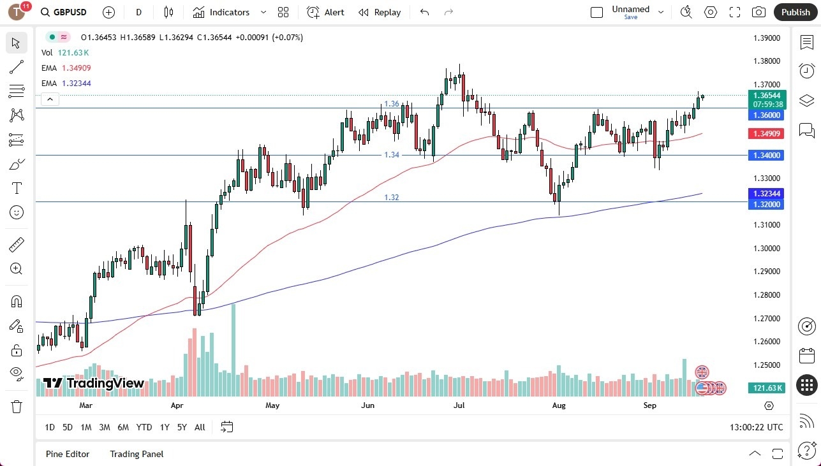Image resolution: width=821 pixels, height=466 pixels.
Task: Open the Unnamed layout dropdown
Action: point(661,11)
